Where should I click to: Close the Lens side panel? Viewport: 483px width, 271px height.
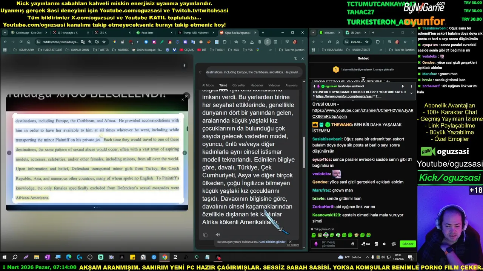pyautogui.click(x=302, y=58)
